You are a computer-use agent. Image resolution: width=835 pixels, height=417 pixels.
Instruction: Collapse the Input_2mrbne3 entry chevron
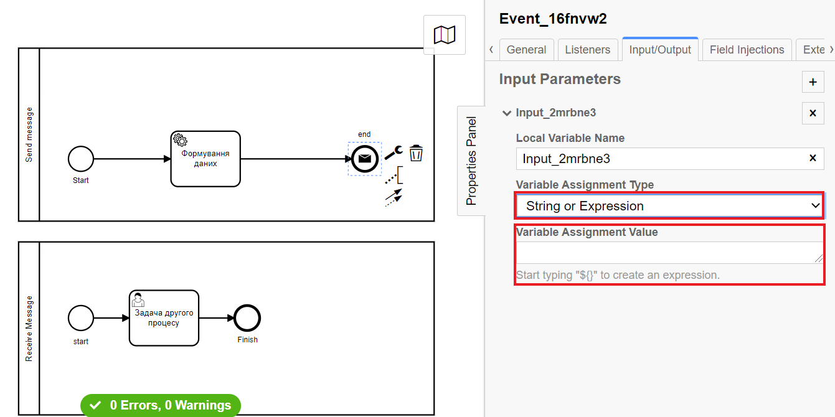507,113
